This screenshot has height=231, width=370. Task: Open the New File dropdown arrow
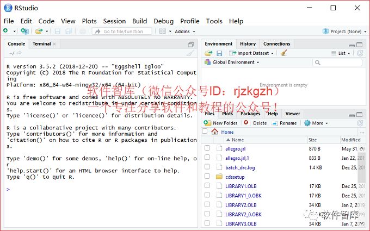[14, 32]
